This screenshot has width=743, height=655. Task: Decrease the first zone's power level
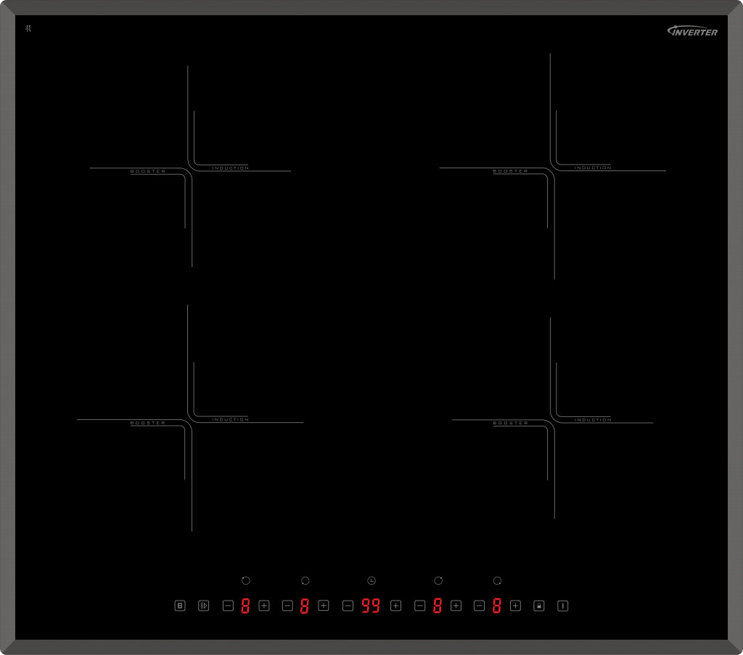tap(228, 606)
